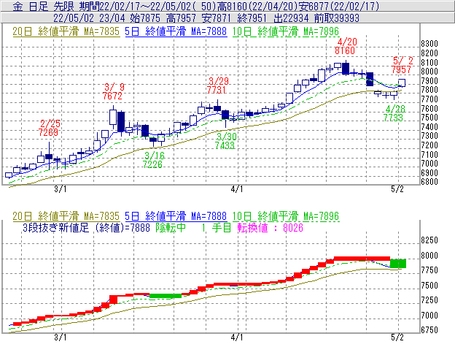Click the large dark candlestick after the 3/9 peak
Viewport: 455px width, 347px height.
tap(121, 122)
